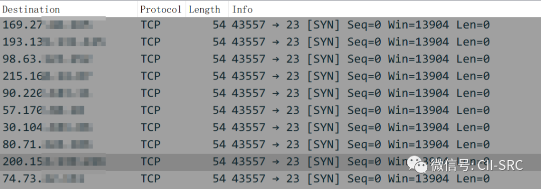Image resolution: width=541 pixels, height=189 pixels.
Task: Click the Length column header
Action: pyautogui.click(x=207, y=9)
